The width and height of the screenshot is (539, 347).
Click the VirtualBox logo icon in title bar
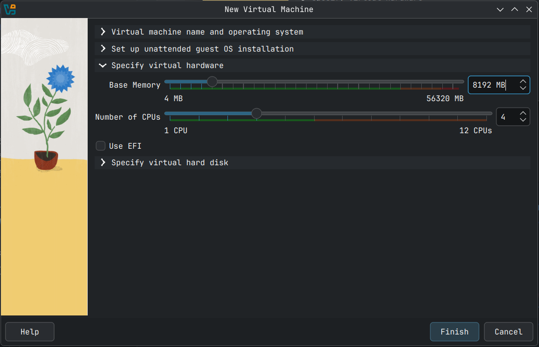[x=10, y=9]
